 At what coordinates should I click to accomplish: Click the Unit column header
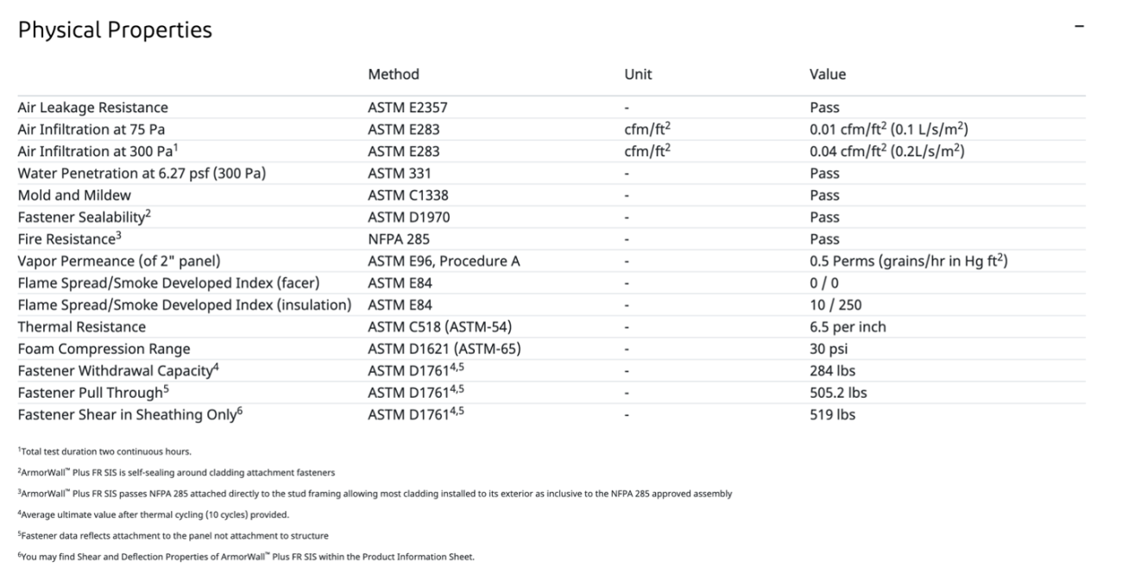click(x=638, y=74)
